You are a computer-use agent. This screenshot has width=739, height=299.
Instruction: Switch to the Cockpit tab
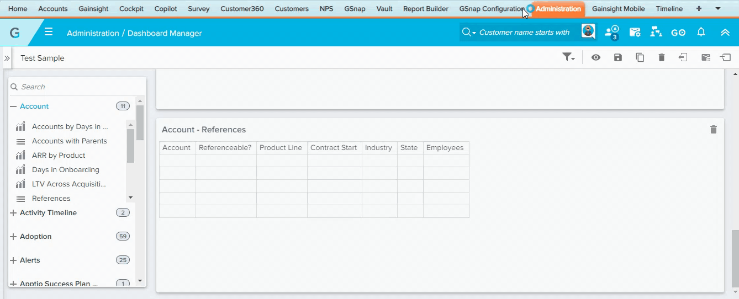coord(130,9)
